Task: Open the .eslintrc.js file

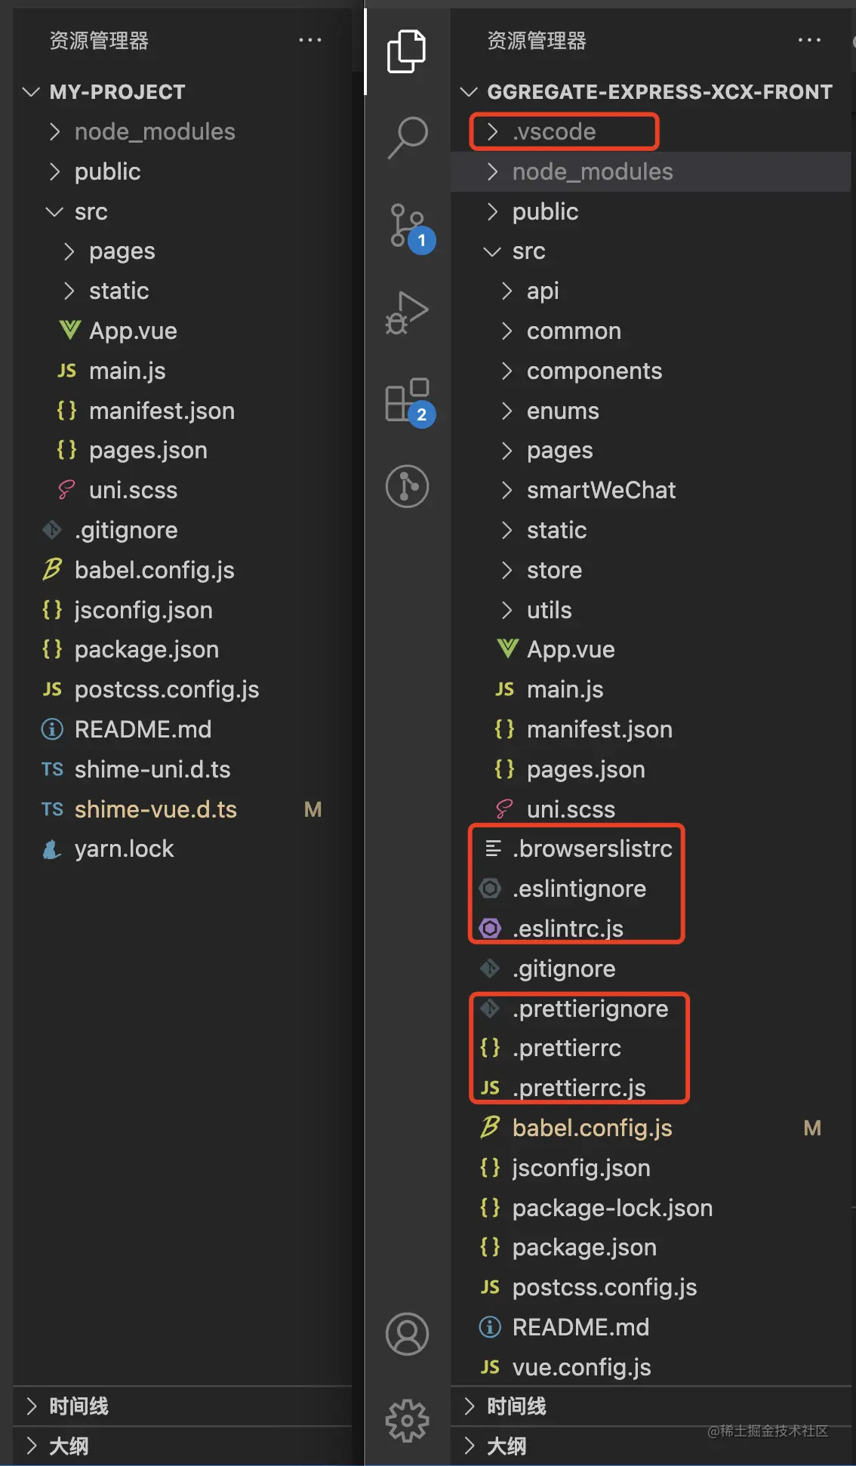Action: click(x=568, y=929)
